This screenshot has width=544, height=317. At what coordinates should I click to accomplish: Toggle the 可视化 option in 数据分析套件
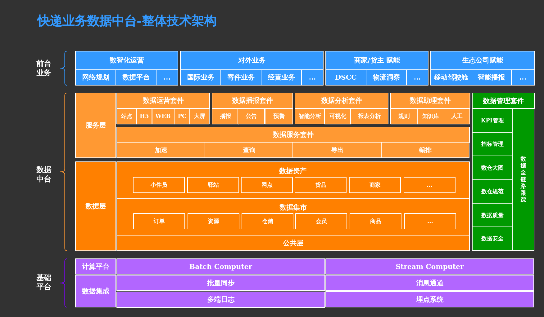(337, 116)
